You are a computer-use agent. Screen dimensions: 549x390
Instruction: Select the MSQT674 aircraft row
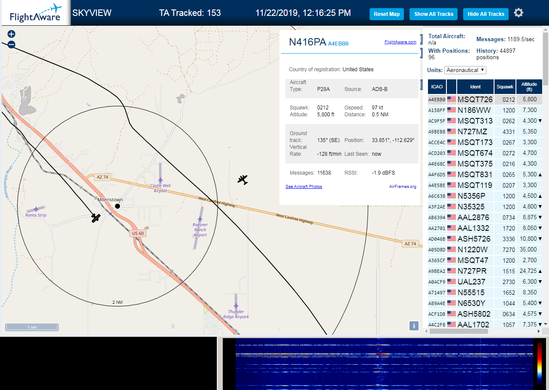click(x=485, y=153)
